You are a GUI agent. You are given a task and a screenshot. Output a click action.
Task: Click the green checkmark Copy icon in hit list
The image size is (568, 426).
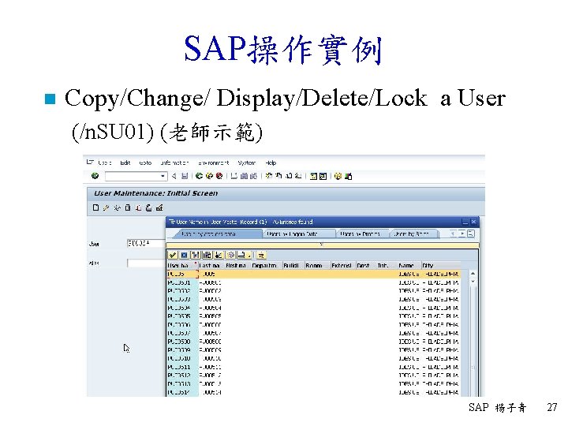[x=173, y=255]
